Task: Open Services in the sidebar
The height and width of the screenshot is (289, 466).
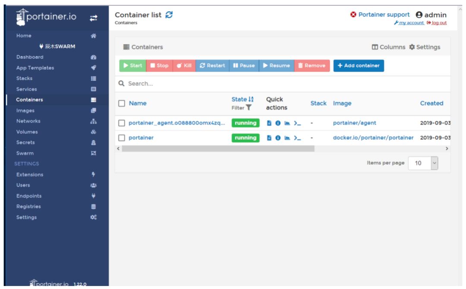Action: pyautogui.click(x=27, y=89)
